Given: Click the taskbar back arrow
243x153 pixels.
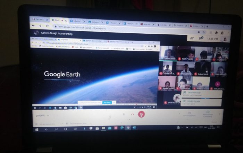Looking at the screenshot, I should click(x=46, y=129).
